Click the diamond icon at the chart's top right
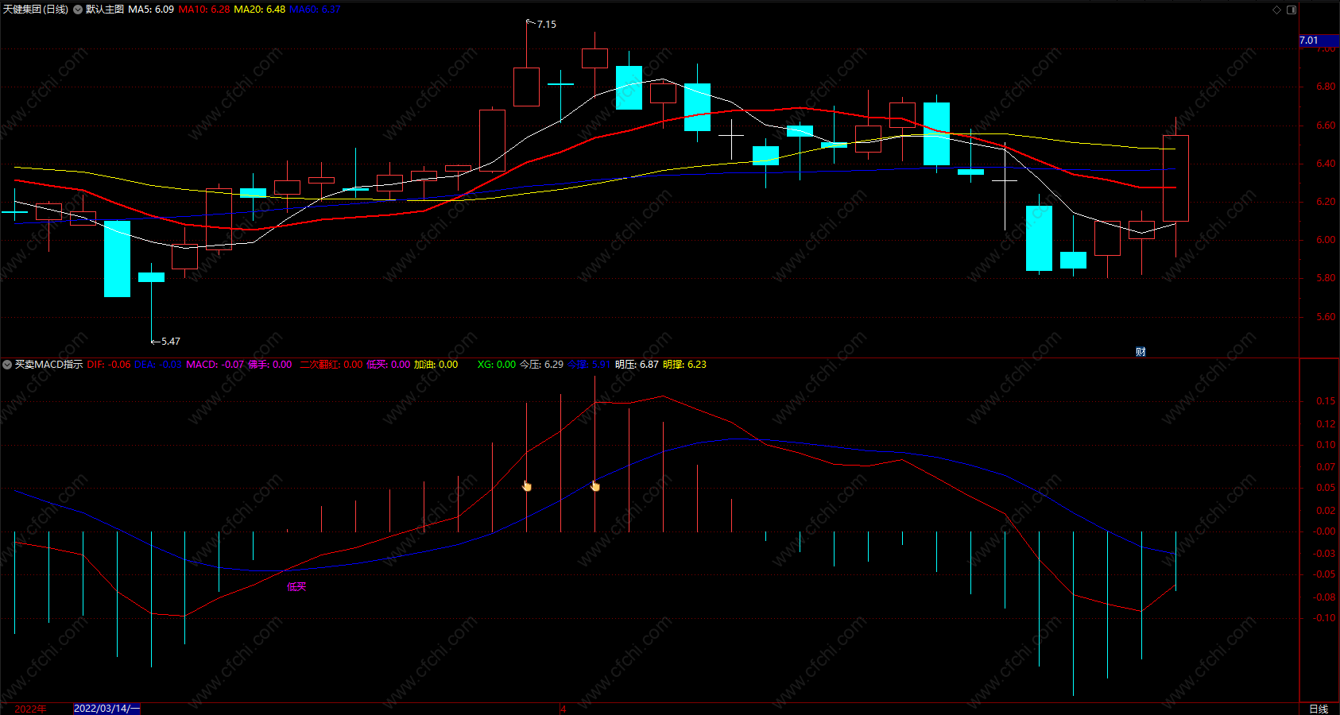 point(1277,10)
